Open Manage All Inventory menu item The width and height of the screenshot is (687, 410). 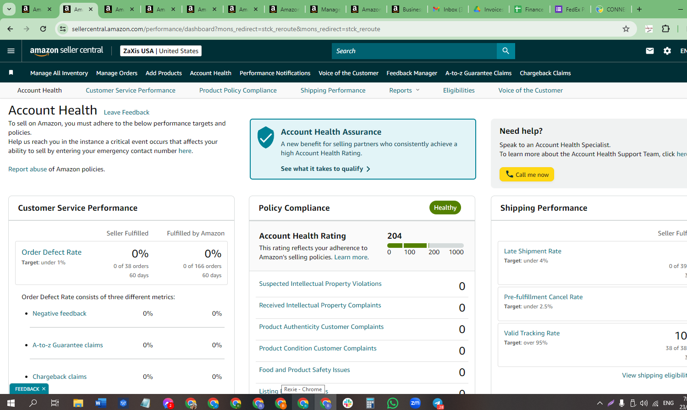pyautogui.click(x=59, y=73)
